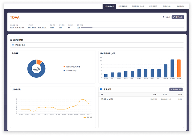Image resolution: width=193 pixels, height=136 pixels.
Task: Open the 보고서 report link
Action: click(166, 17)
